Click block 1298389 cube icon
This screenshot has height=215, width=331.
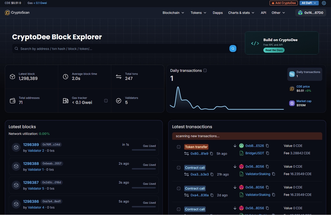click(16, 147)
